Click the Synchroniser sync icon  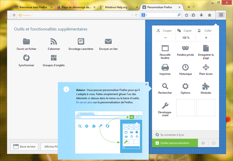click(x=26, y=58)
